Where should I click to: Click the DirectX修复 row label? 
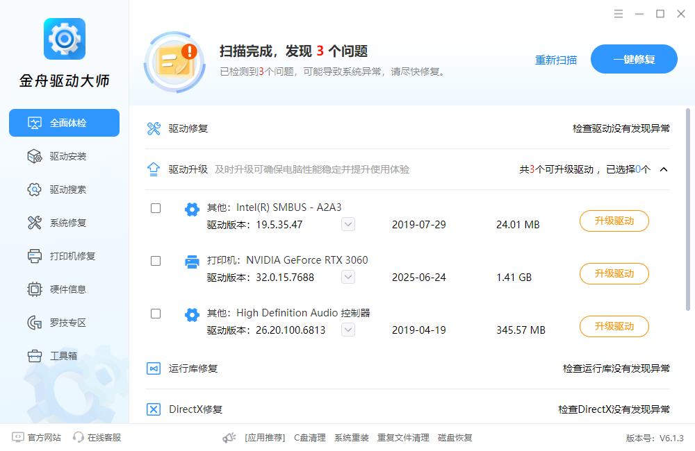coord(195,409)
